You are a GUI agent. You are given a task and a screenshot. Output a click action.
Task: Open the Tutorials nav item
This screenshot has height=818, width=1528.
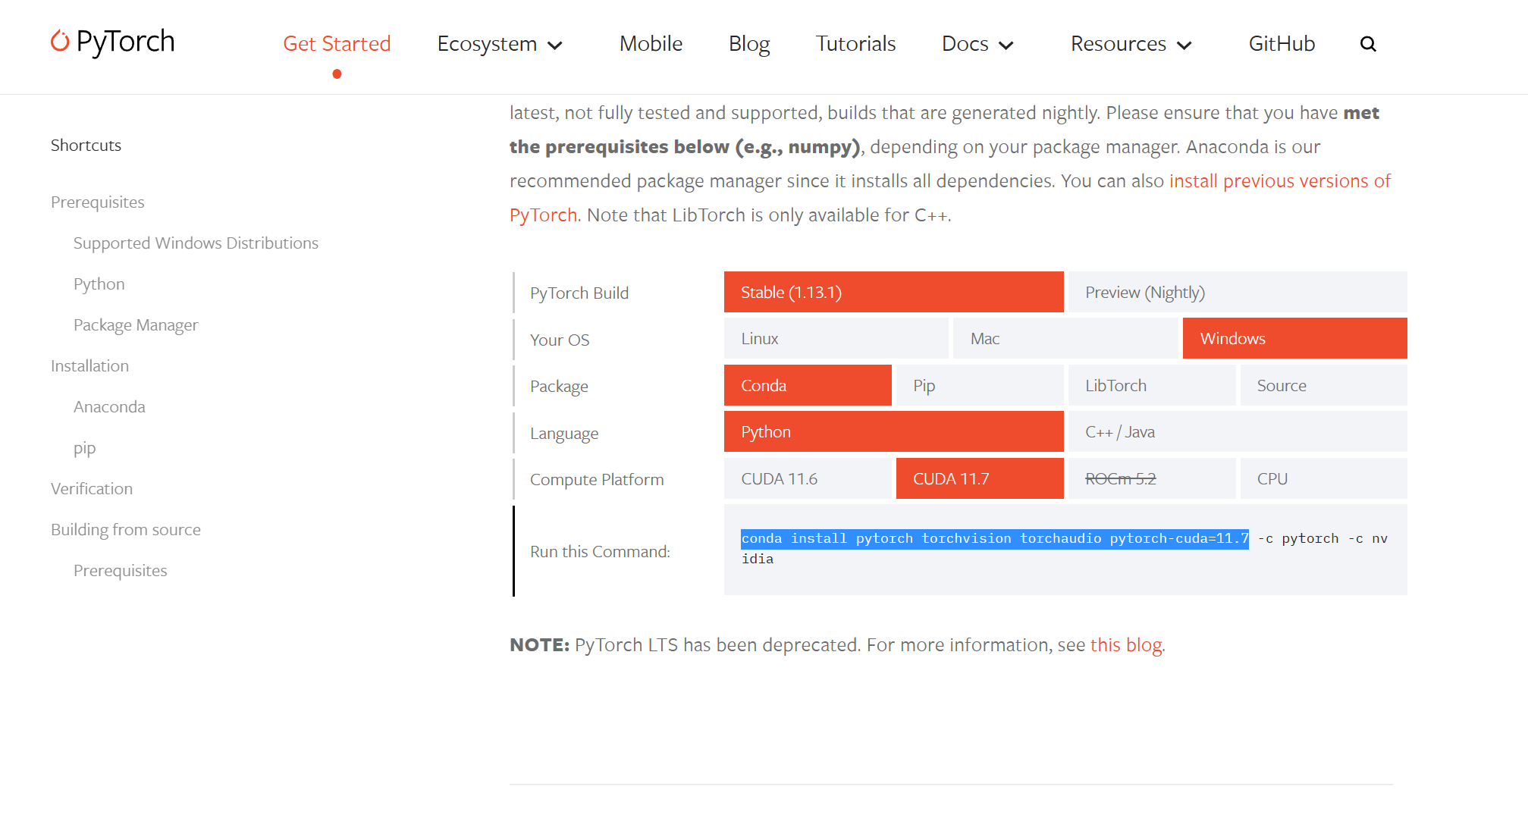(855, 44)
